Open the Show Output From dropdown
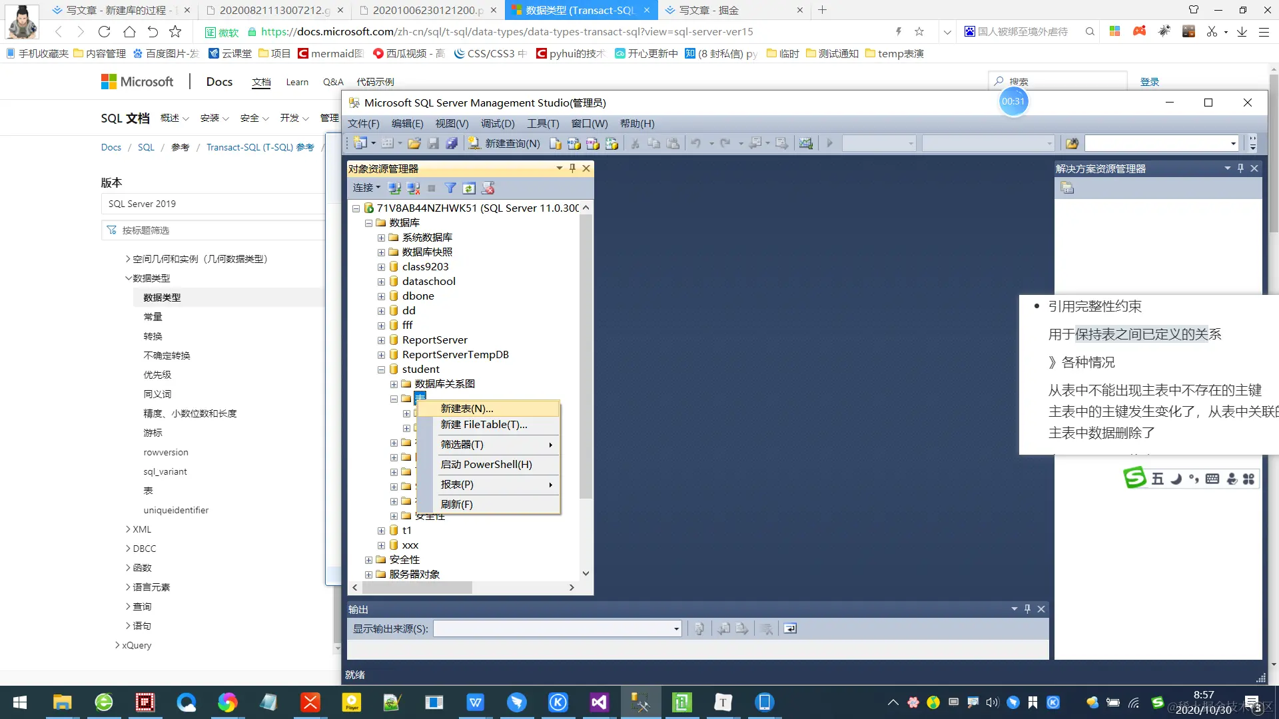 pyautogui.click(x=676, y=628)
